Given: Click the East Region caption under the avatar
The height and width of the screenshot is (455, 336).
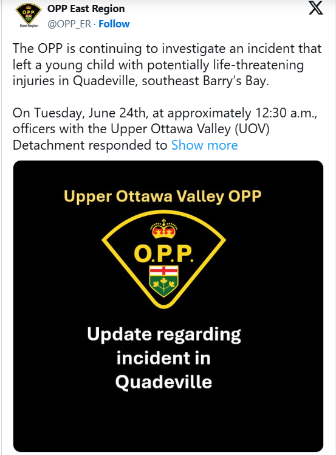Looking at the screenshot, I should pyautogui.click(x=29, y=26).
